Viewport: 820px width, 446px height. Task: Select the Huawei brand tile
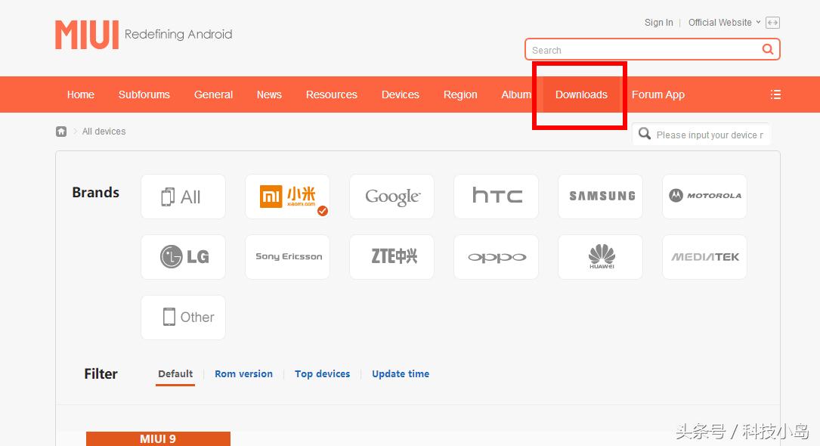[600, 257]
